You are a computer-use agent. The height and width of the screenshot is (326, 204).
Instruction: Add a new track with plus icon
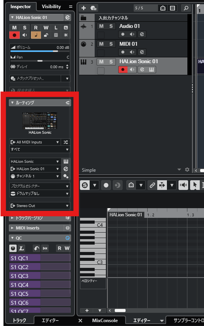pyautogui.click(x=83, y=8)
